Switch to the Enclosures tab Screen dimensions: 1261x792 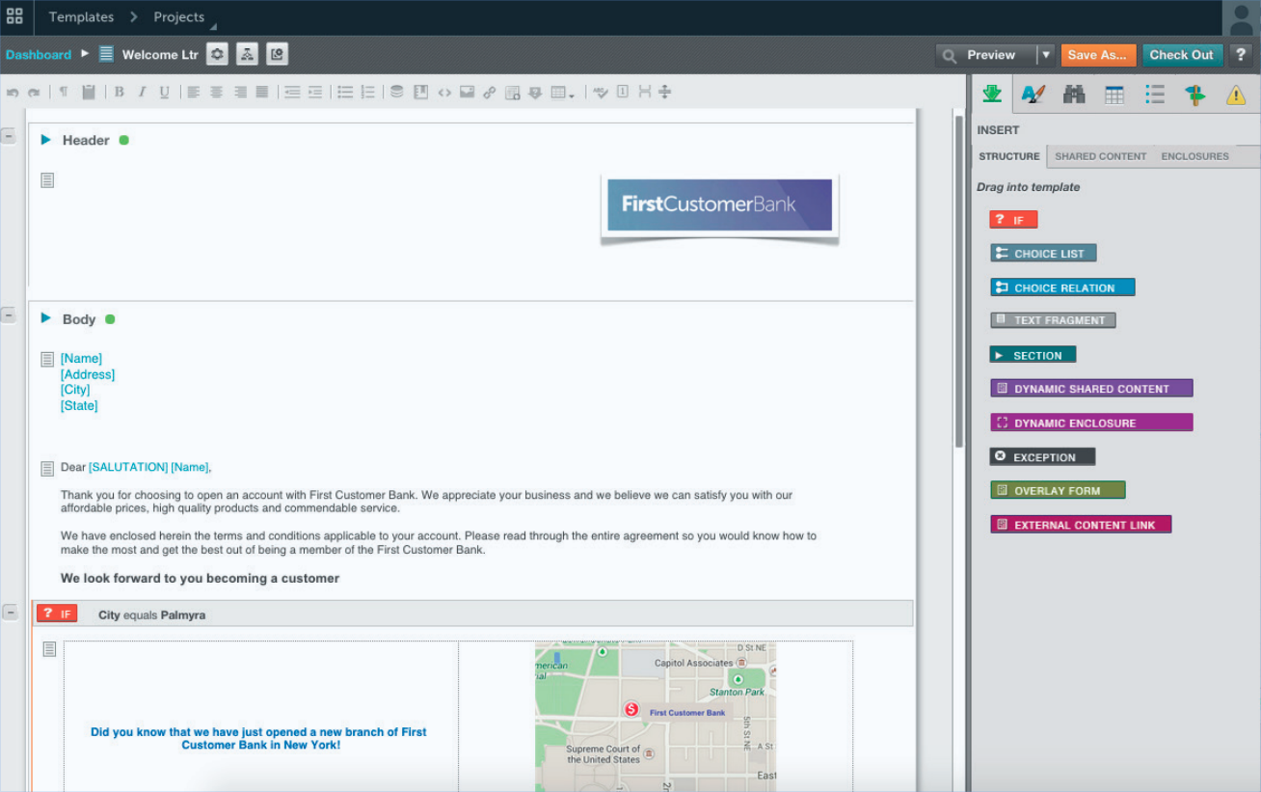[x=1194, y=156]
